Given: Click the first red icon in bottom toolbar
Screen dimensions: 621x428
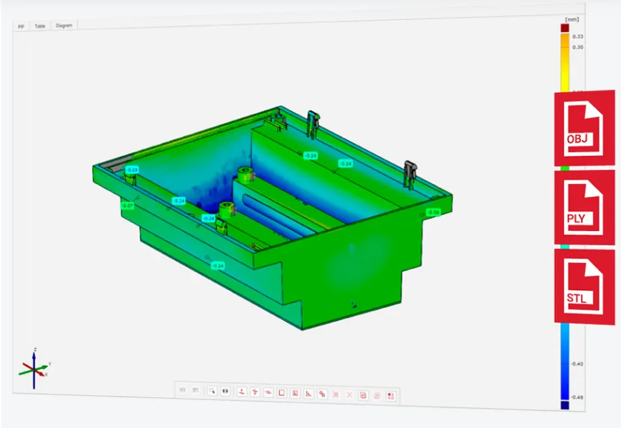Looking at the screenshot, I should (241, 392).
